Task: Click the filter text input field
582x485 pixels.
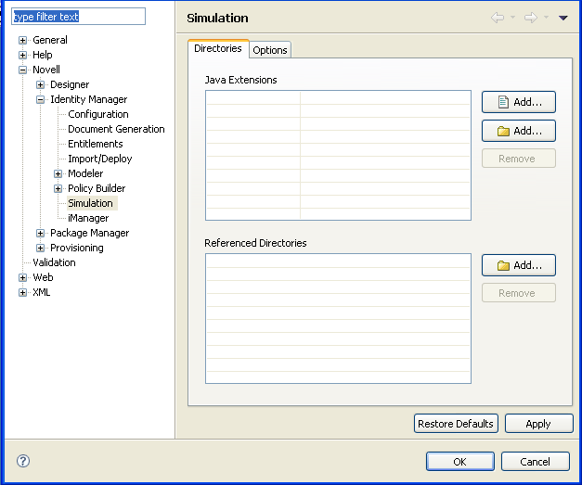Action: (78, 17)
